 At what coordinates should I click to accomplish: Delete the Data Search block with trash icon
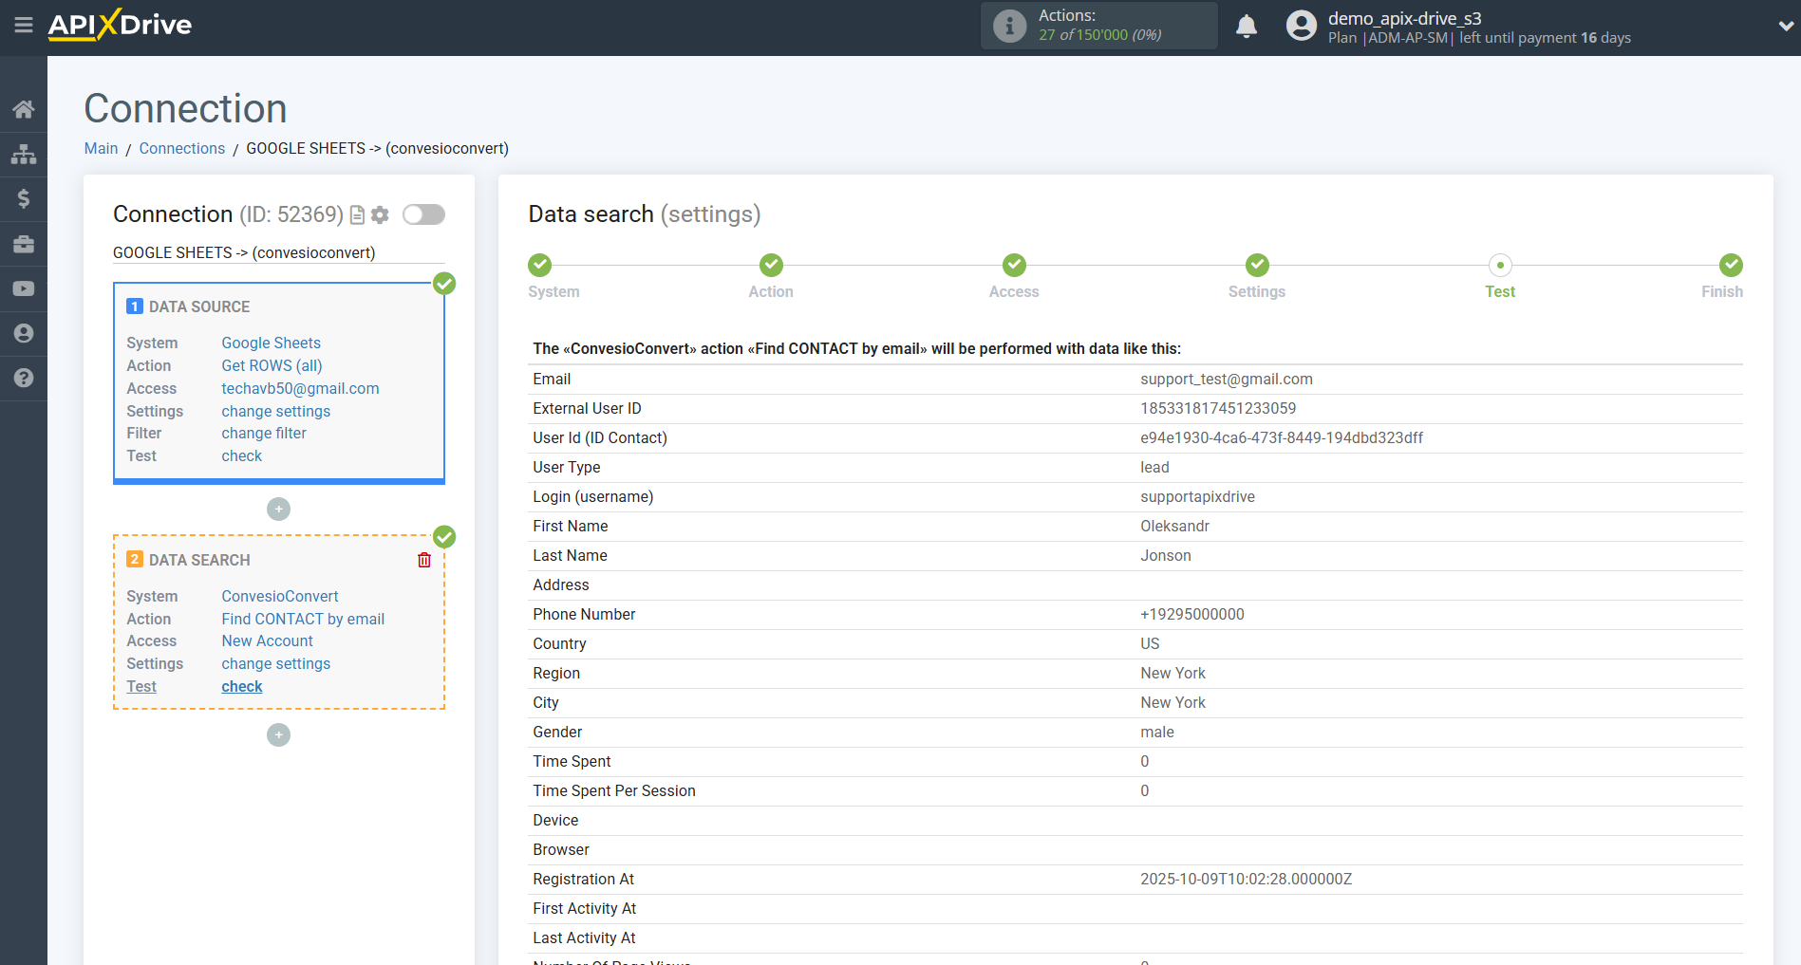[x=424, y=560]
